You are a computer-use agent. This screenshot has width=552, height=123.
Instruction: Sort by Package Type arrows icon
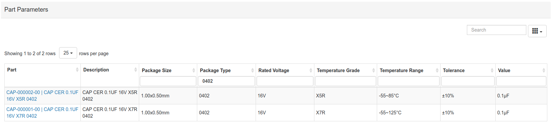click(x=253, y=70)
